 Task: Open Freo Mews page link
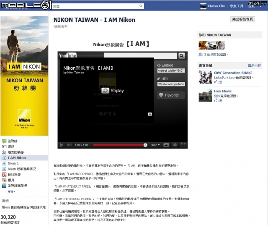tap(223, 91)
